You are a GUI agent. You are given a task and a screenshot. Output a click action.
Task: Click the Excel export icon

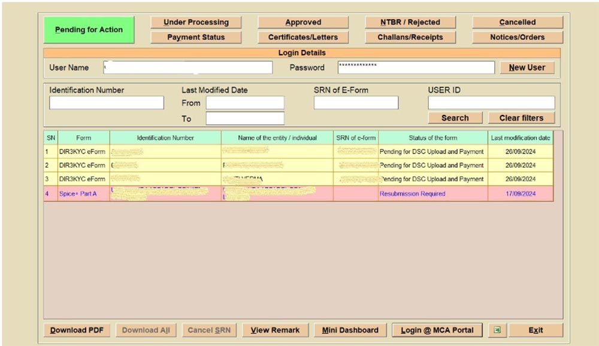[x=497, y=330]
